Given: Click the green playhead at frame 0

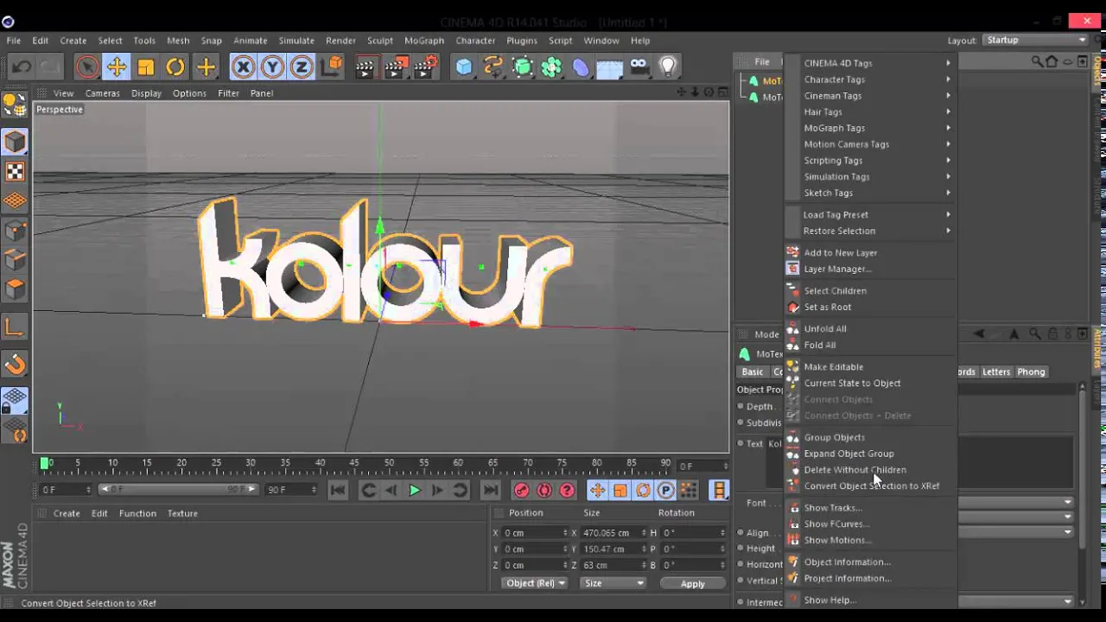Looking at the screenshot, I should (45, 464).
